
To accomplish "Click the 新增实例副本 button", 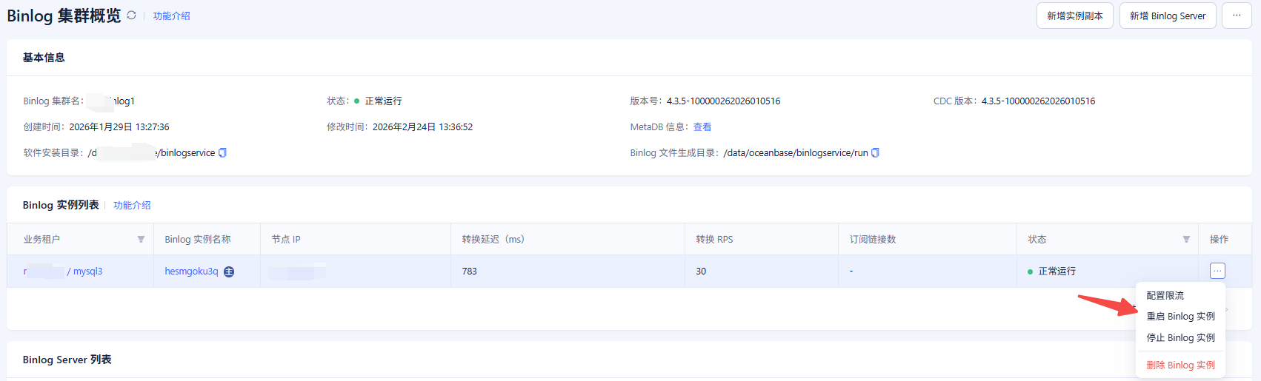I will [x=1074, y=16].
